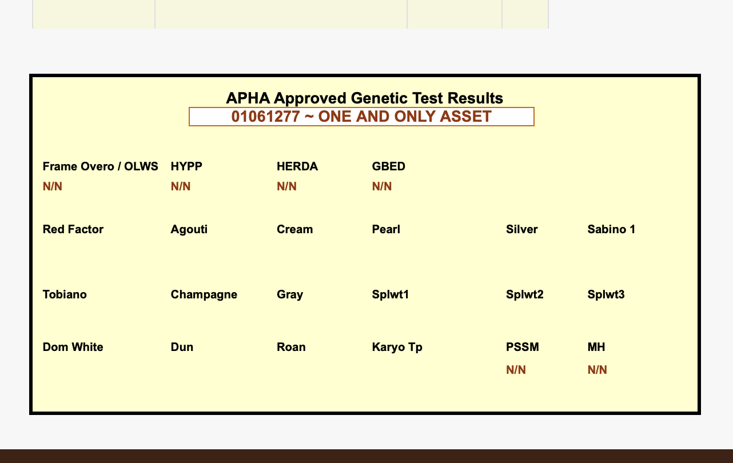Select the Splwt3 label
733x463 pixels.
(x=606, y=294)
